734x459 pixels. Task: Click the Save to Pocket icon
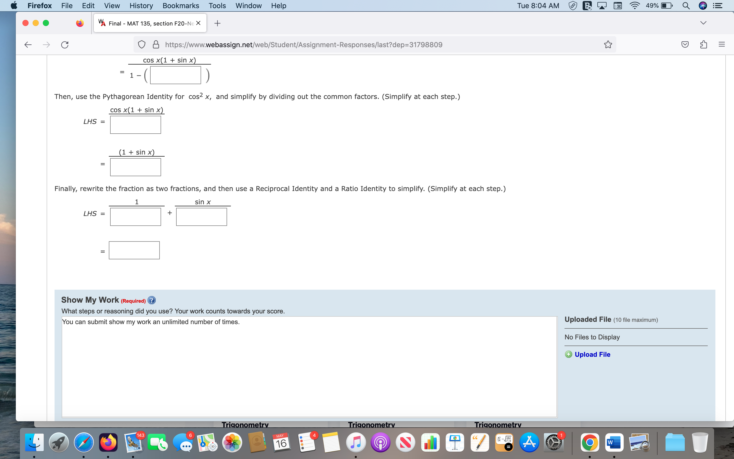[685, 44]
